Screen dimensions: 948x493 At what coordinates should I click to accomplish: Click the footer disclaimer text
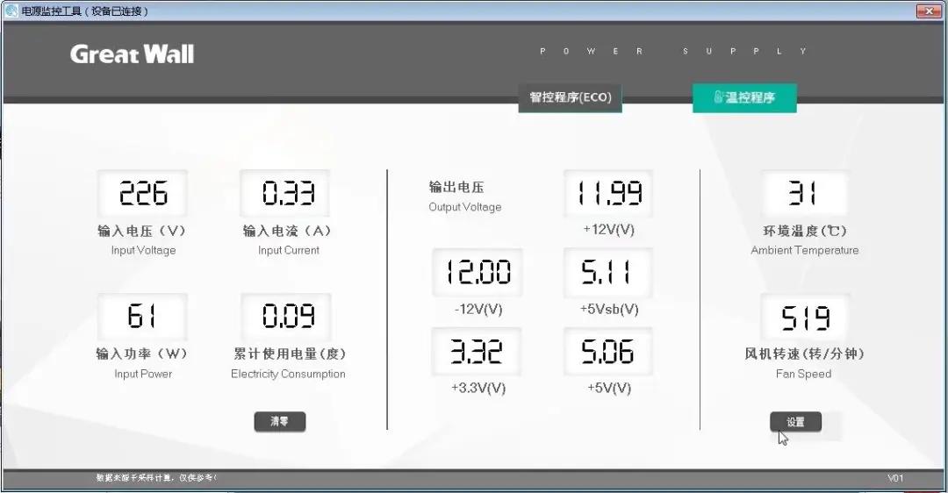[x=156, y=478]
